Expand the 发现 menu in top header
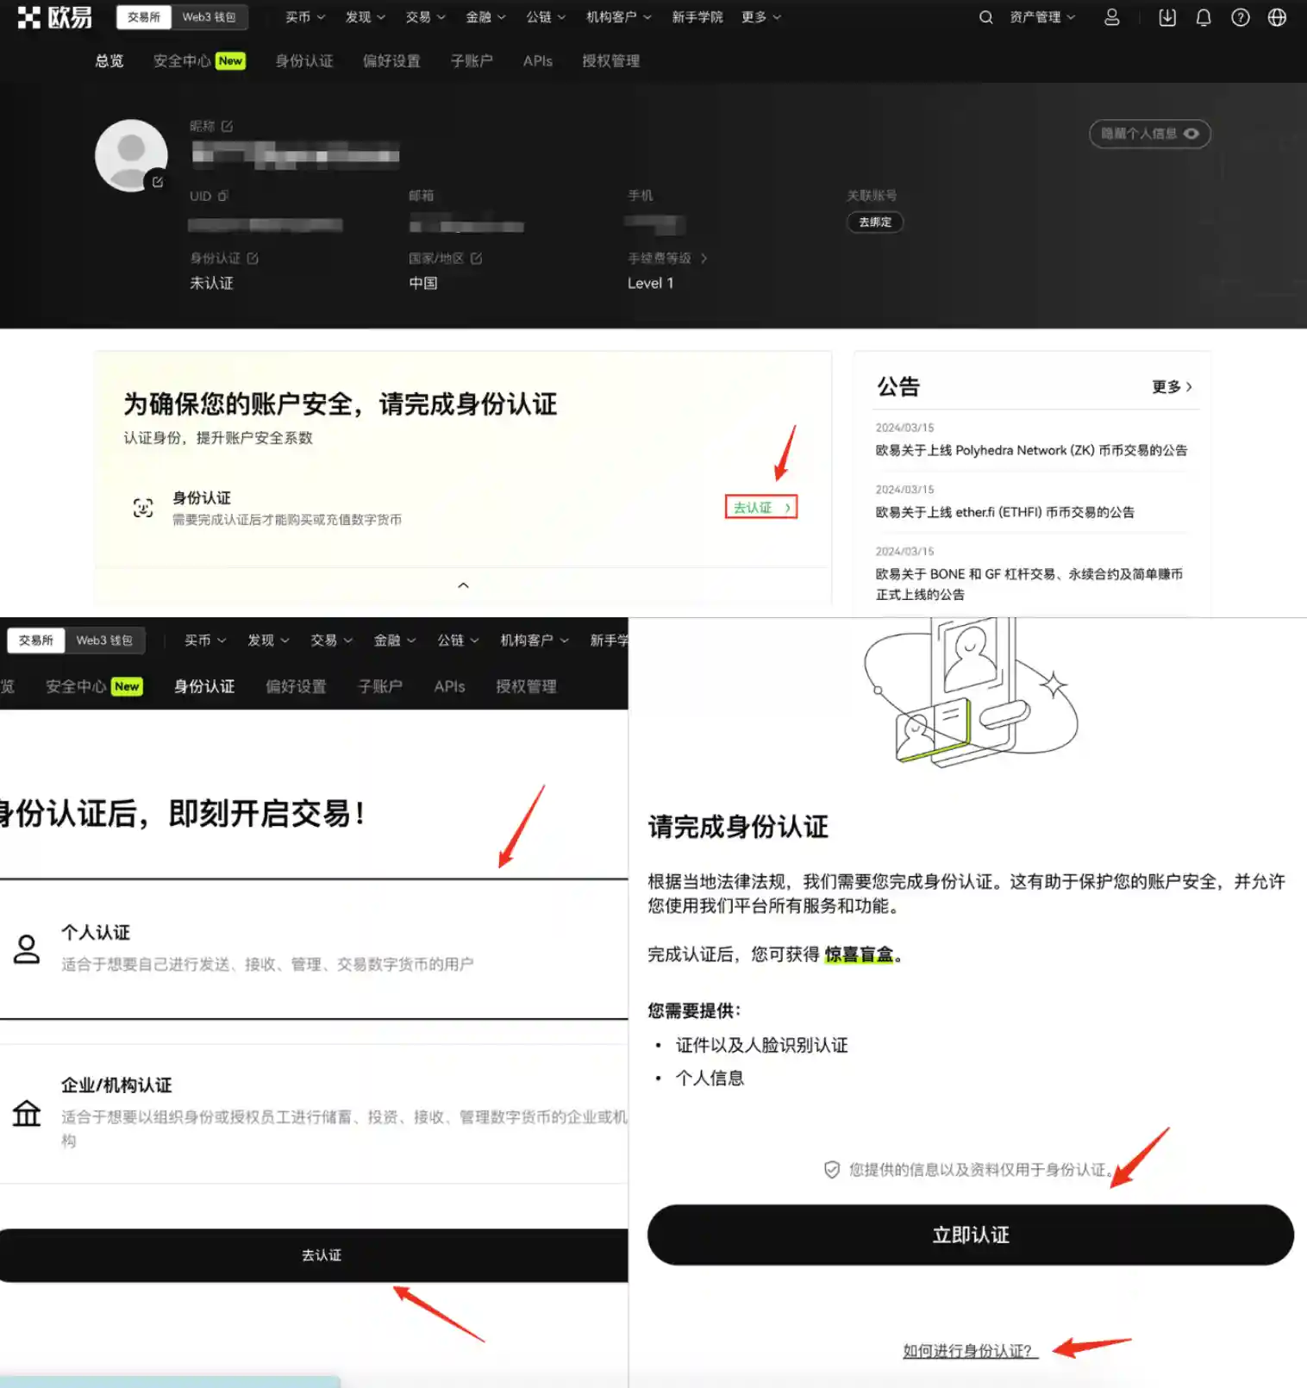 (366, 17)
